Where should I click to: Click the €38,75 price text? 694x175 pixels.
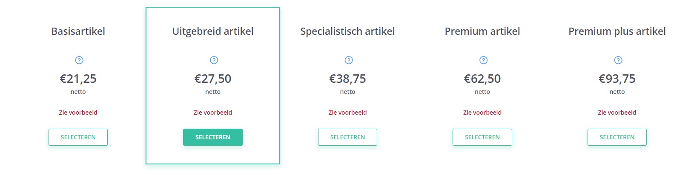click(347, 79)
